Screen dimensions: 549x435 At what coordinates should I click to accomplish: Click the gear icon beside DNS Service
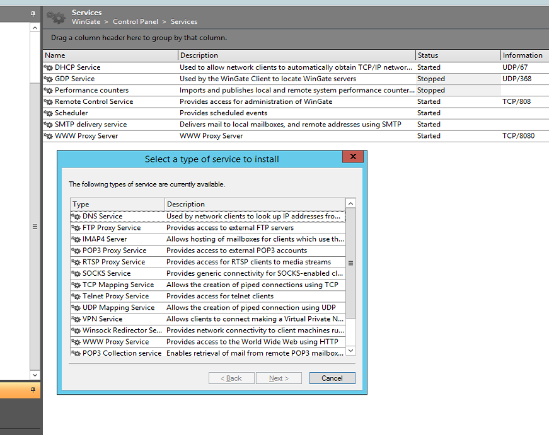[76, 217]
